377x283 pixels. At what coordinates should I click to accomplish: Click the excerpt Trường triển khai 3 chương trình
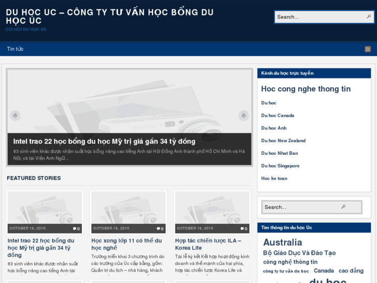coord(128,263)
